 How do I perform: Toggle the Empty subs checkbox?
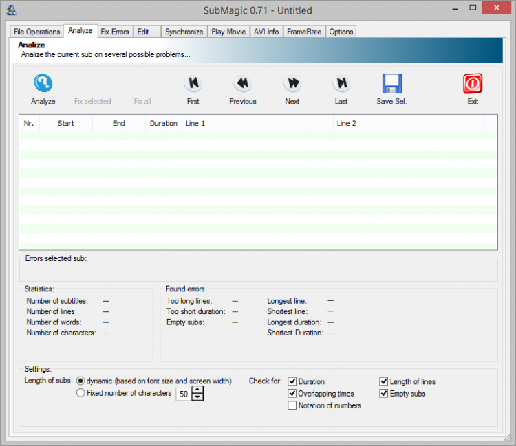point(383,393)
